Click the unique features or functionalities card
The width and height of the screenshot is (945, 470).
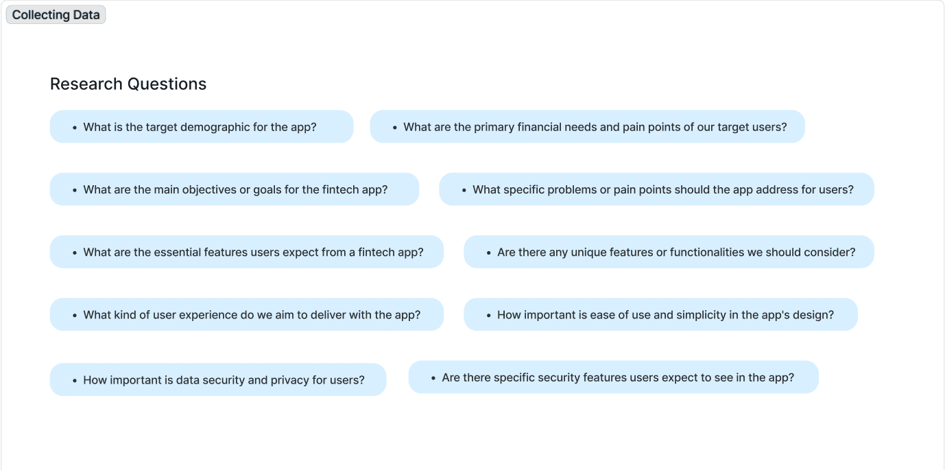[x=669, y=252]
